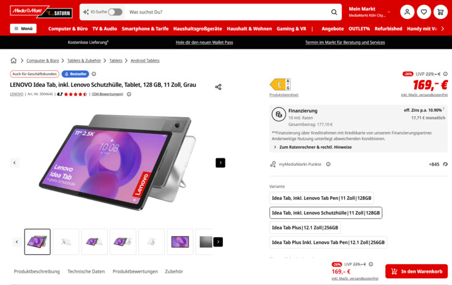Image resolution: width=452 pixels, height=285 pixels.
Task: Click the Finanzierung round icon
Action: point(279,114)
